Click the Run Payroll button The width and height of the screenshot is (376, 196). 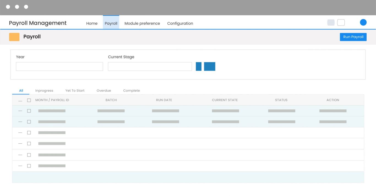(353, 37)
